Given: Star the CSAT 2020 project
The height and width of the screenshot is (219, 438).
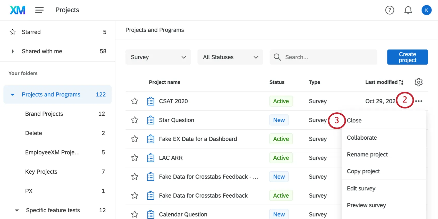Looking at the screenshot, I should click(x=135, y=101).
